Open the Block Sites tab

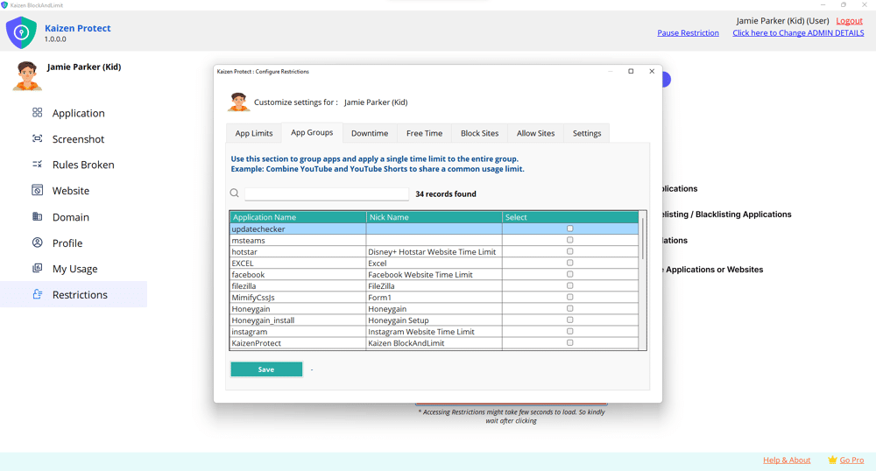click(x=479, y=133)
